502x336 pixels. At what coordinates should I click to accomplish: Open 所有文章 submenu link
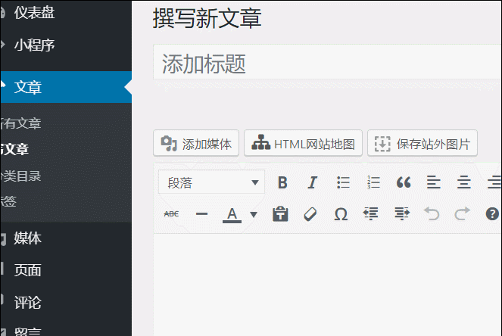coord(20,123)
